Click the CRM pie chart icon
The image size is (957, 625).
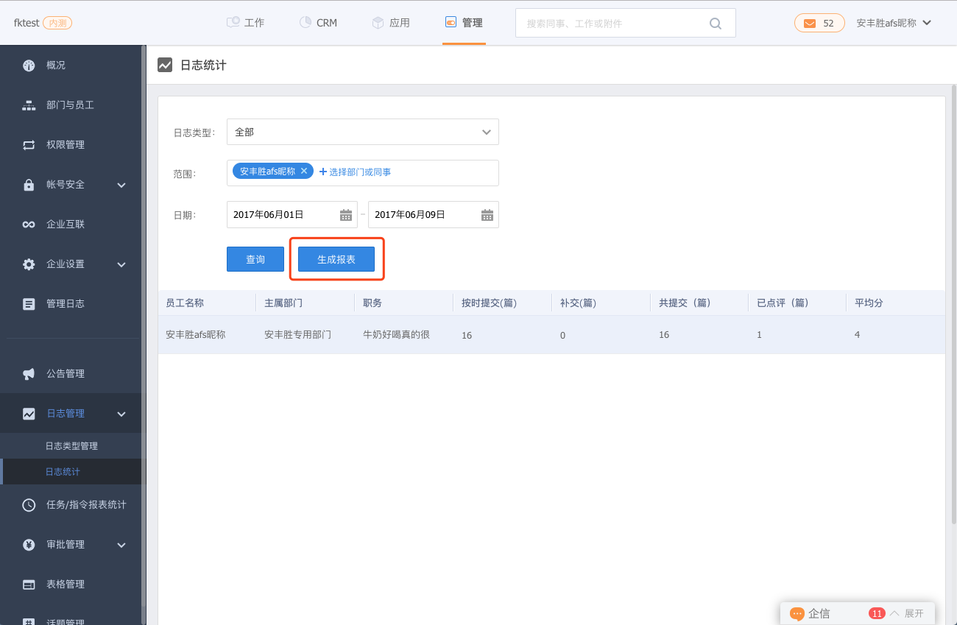pos(306,22)
